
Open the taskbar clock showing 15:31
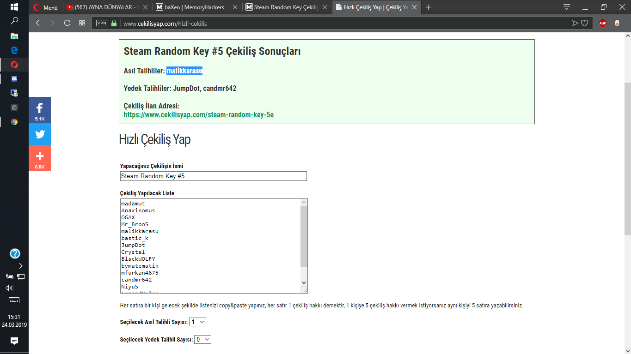[x=14, y=321]
